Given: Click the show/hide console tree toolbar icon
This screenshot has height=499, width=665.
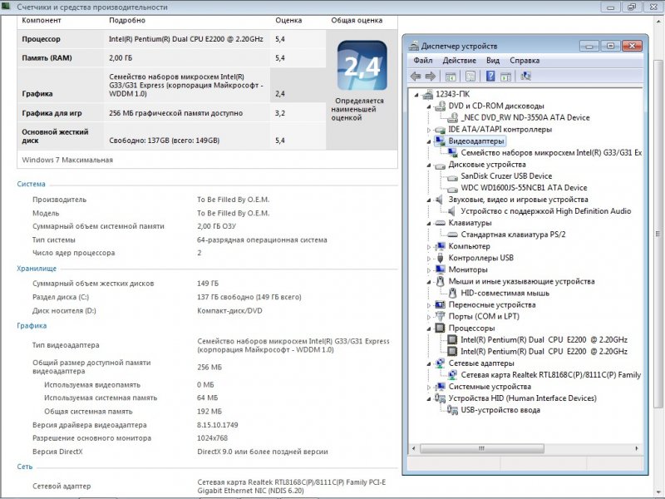Looking at the screenshot, I should pyautogui.click(x=450, y=76).
